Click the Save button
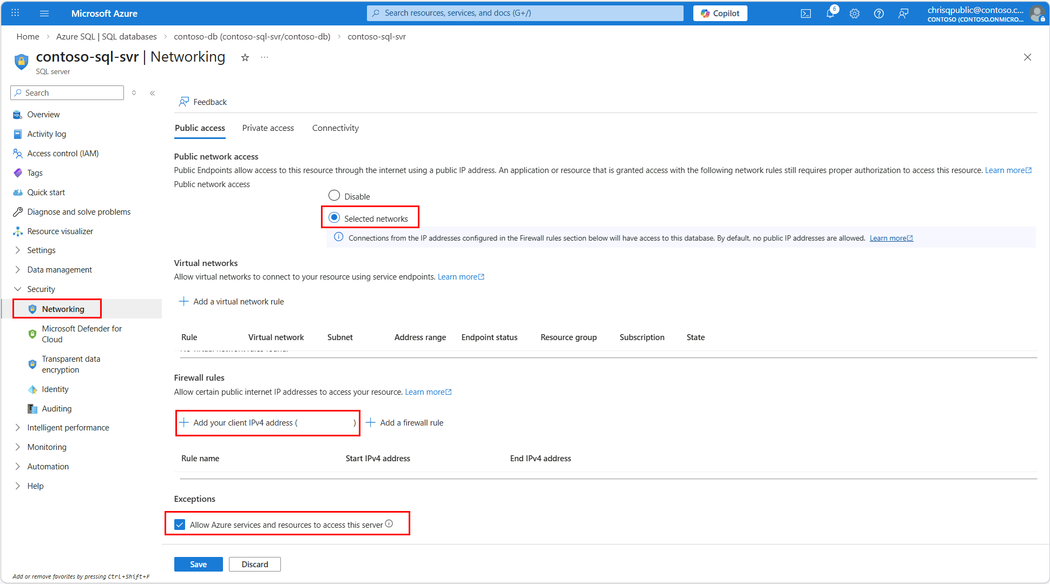This screenshot has width=1050, height=584. (198, 564)
